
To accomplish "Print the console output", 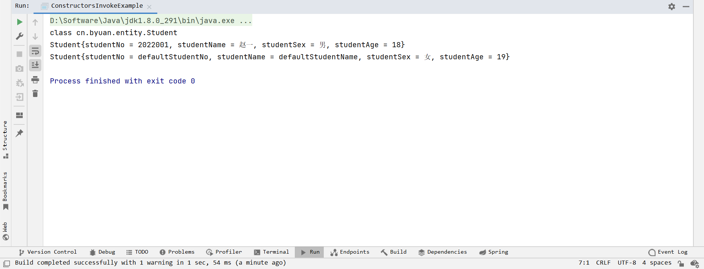I will click(x=35, y=79).
